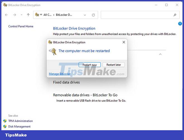
Task: Open help with the blue question icon
Action: [180, 24]
